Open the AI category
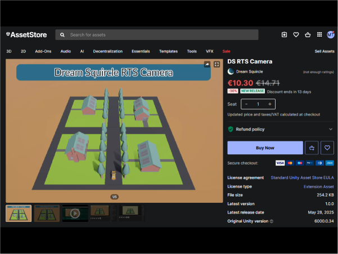The height and width of the screenshot is (254, 338). 82,51
